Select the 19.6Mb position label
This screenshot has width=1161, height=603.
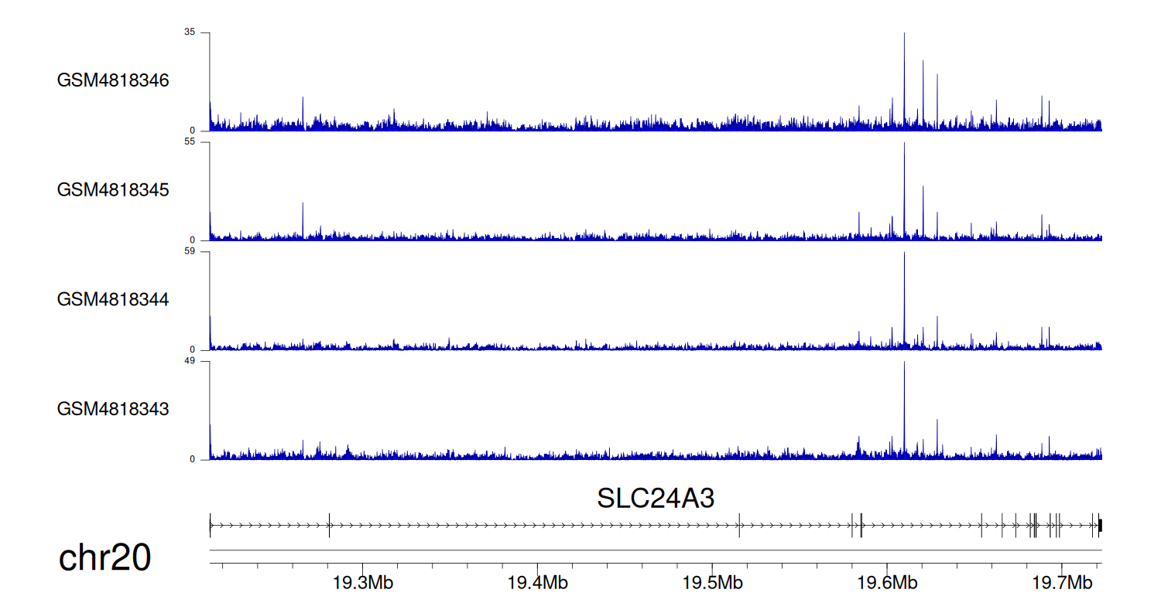(887, 581)
